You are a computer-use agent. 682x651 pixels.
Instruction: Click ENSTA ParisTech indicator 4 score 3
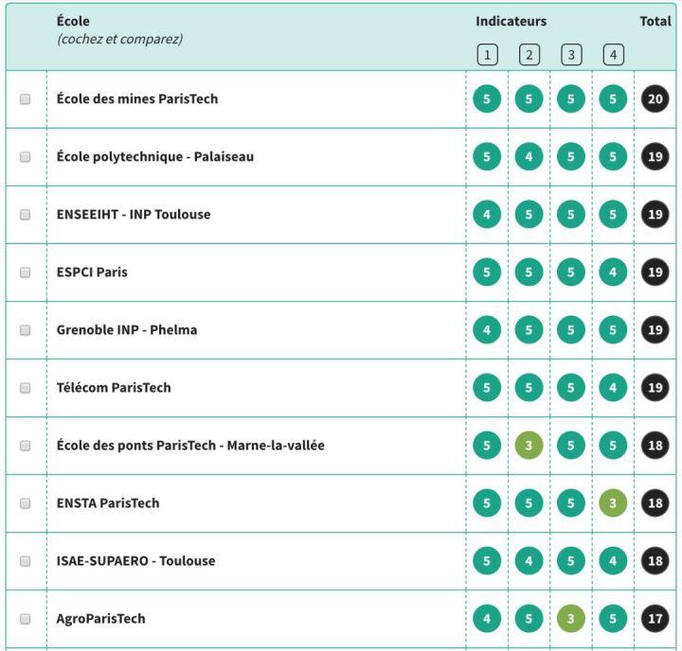(x=613, y=503)
